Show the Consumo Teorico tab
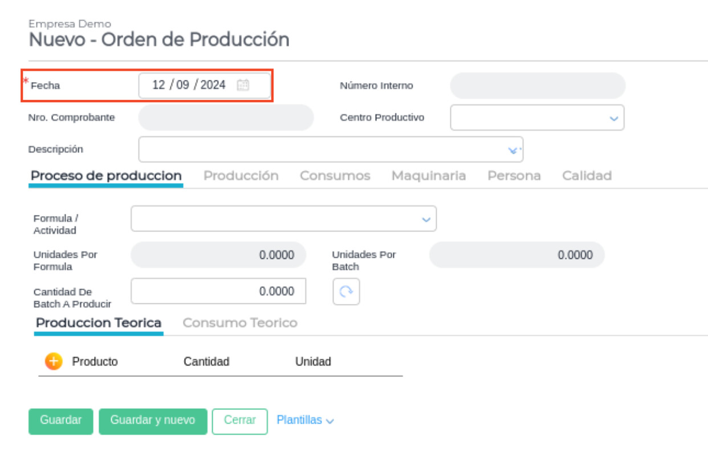708x459 pixels. (239, 323)
